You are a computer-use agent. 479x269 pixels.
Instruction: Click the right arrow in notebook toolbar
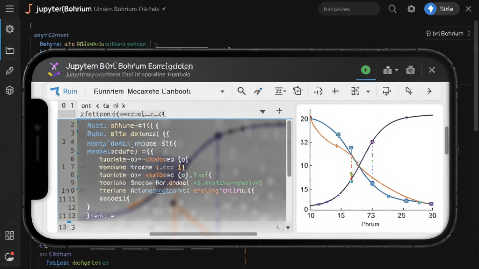(x=429, y=91)
